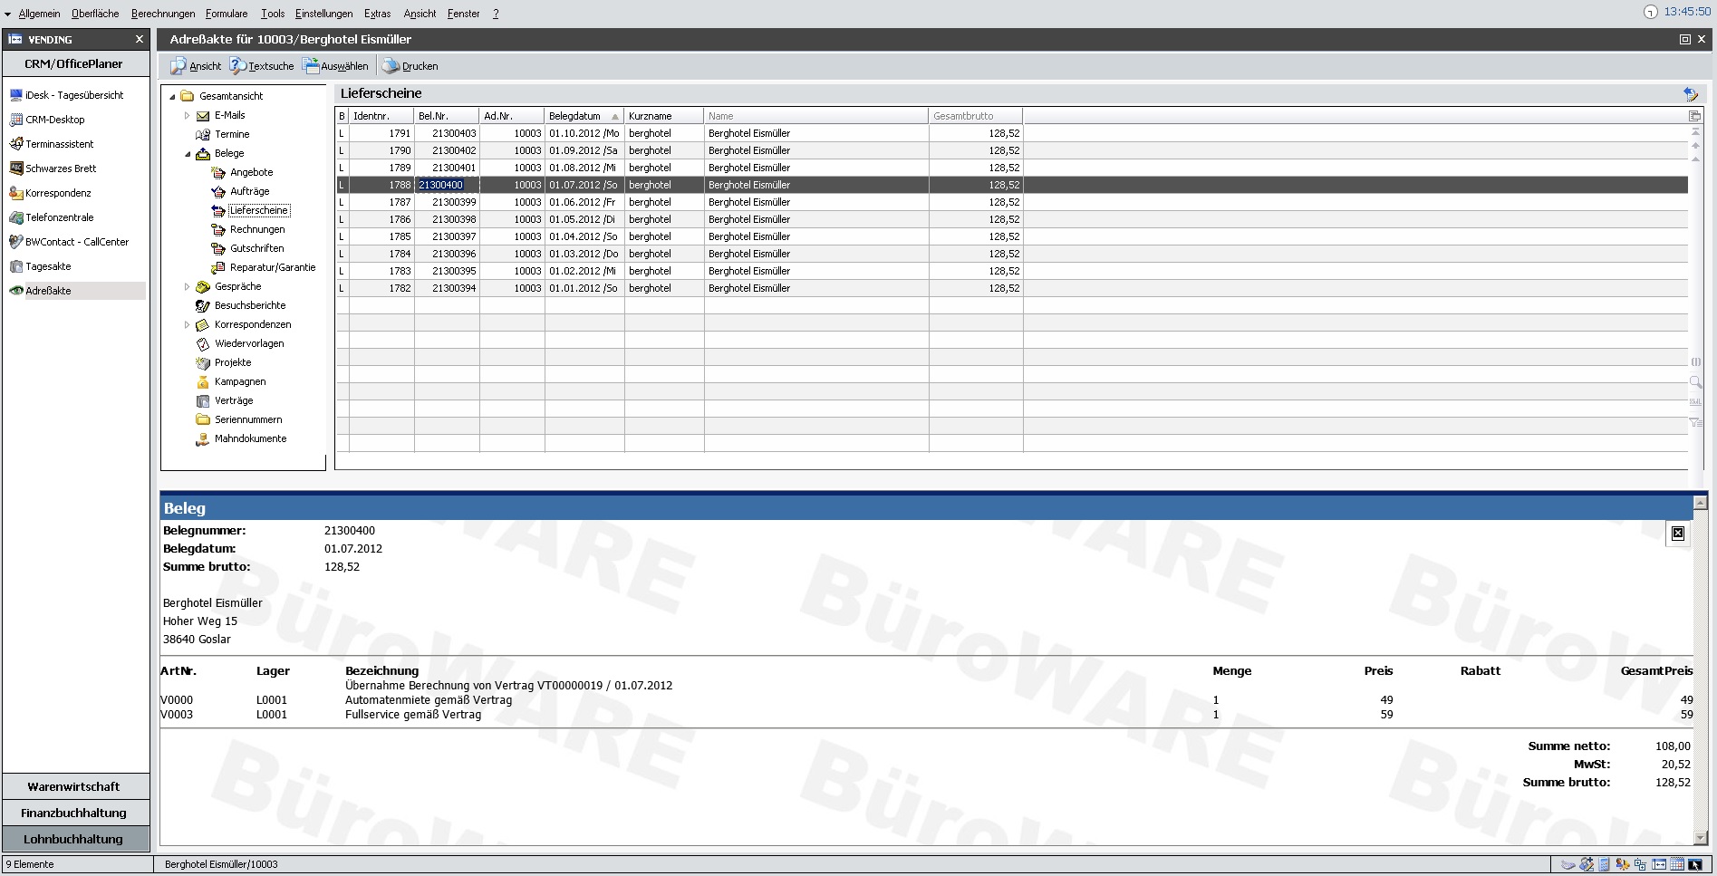Select Gutschriften under Belege
Image resolution: width=1717 pixels, height=876 pixels.
tap(256, 248)
